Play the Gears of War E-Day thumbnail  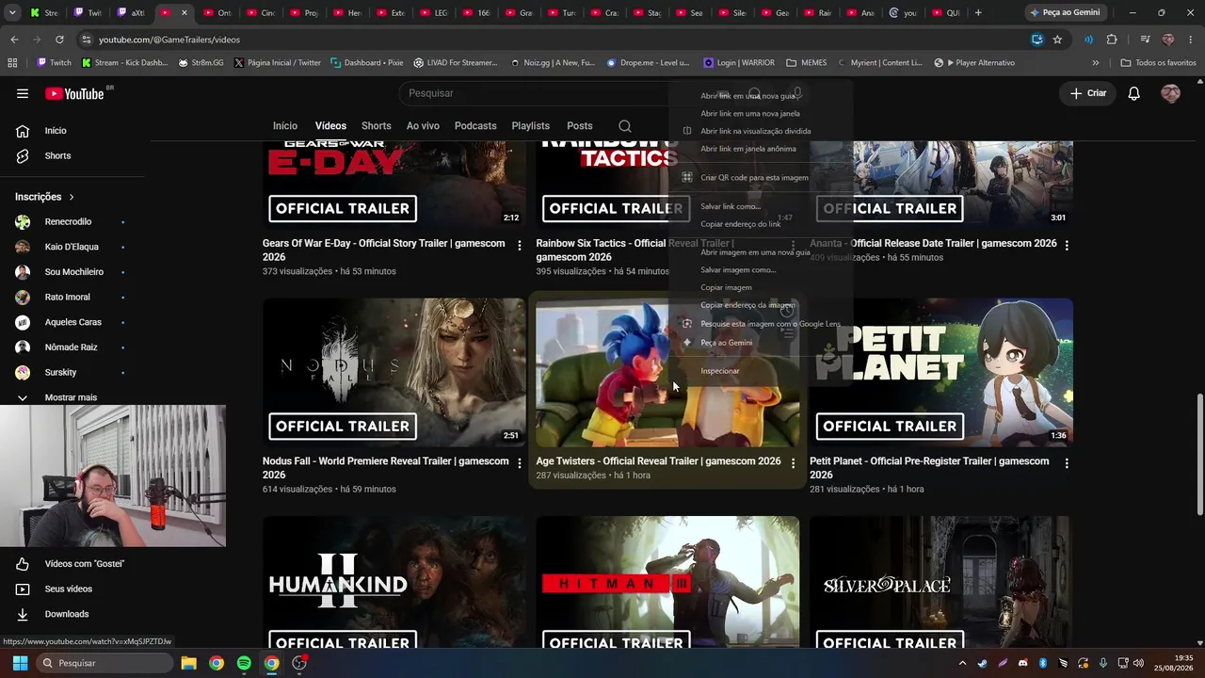(394, 186)
